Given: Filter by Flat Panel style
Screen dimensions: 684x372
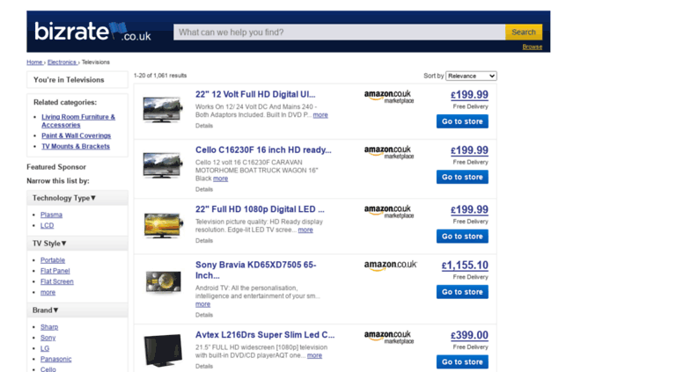Looking at the screenshot, I should tap(55, 271).
